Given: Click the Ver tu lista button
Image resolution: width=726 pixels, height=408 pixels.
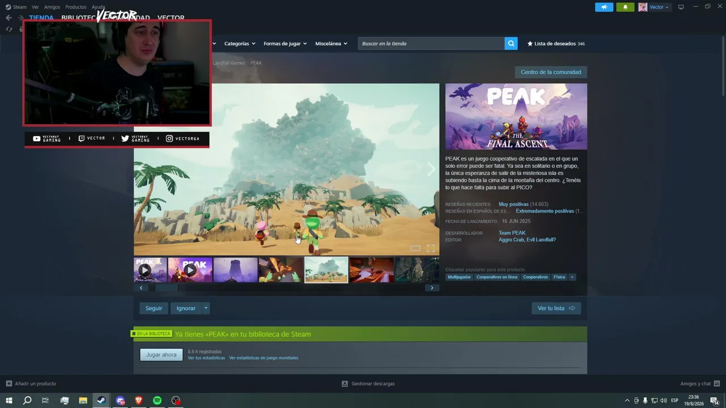Looking at the screenshot, I should 556,308.
